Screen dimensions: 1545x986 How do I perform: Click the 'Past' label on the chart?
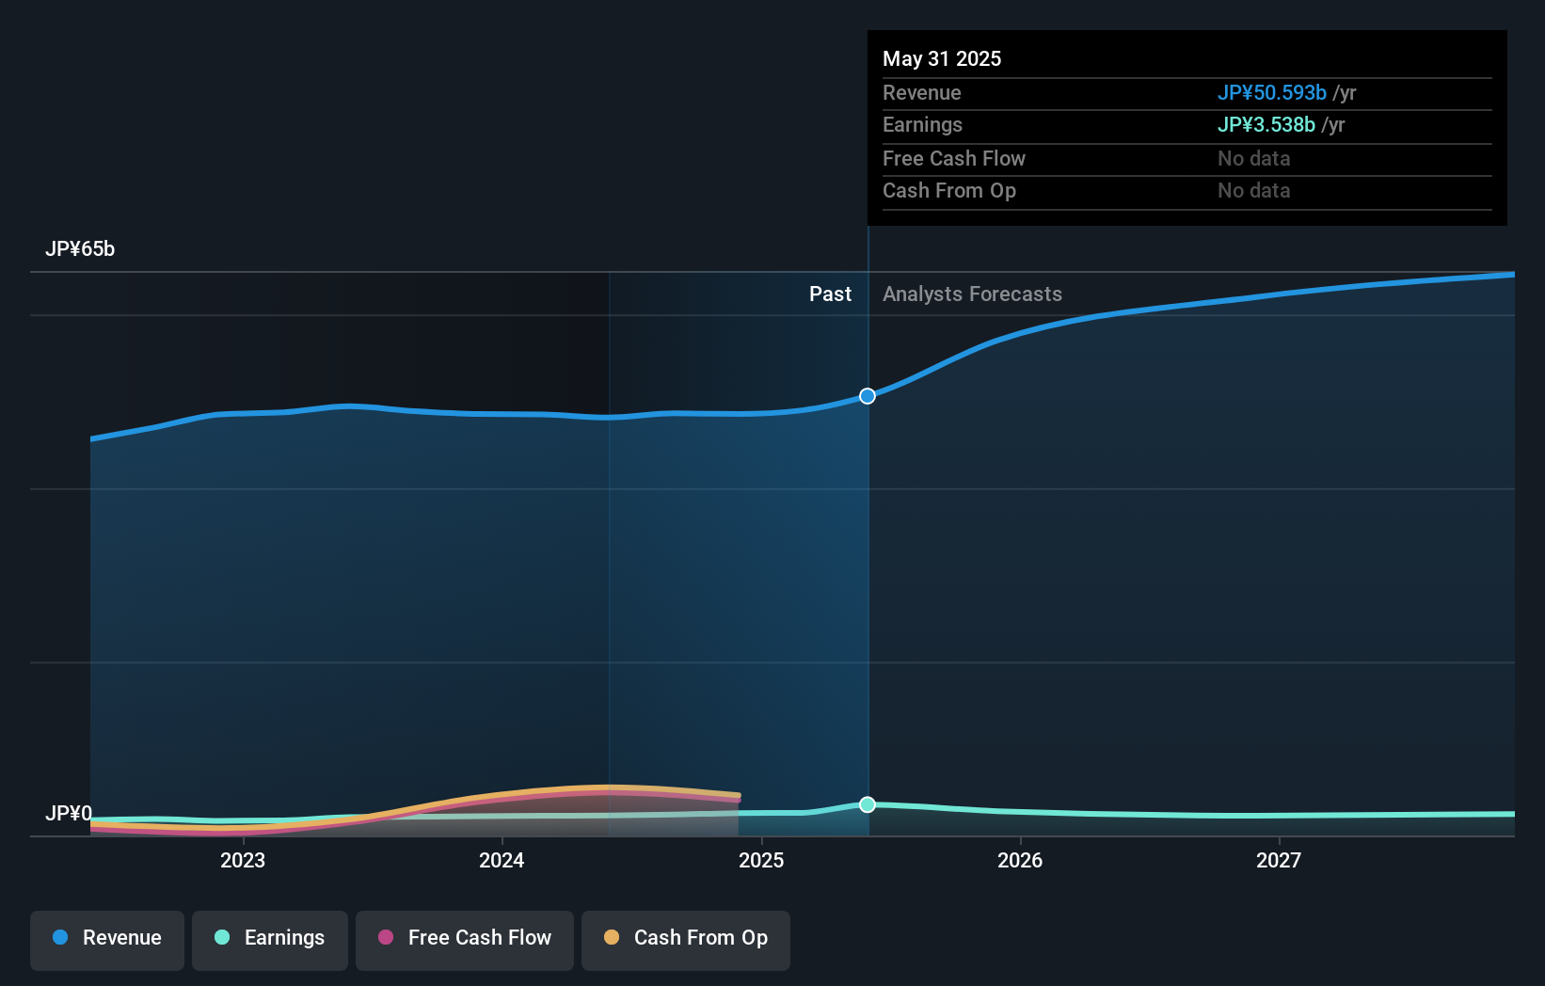coord(830,294)
